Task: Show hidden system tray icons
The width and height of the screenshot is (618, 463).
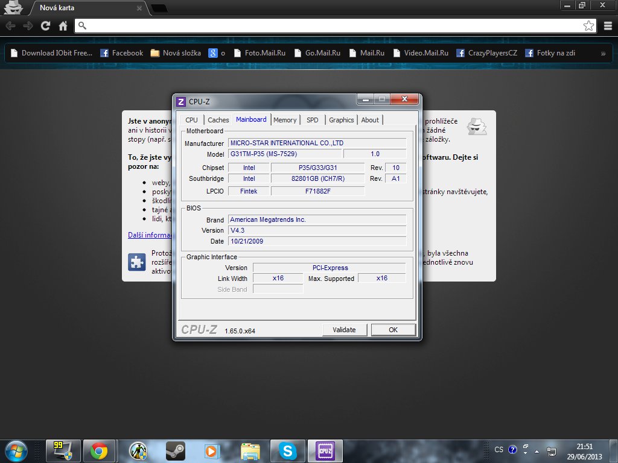Action: point(537,451)
